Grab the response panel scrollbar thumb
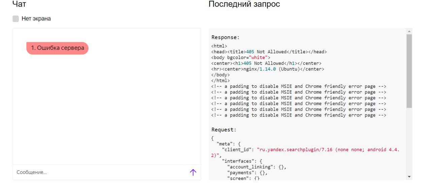 tap(409, 71)
